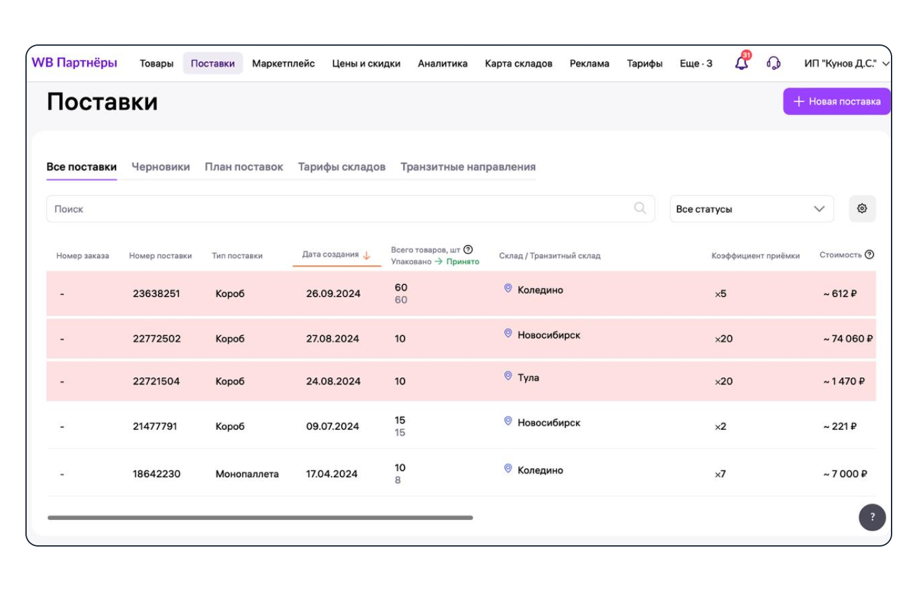This screenshot has width=917, height=591.
Task: Click the location pin in row 23638251
Action: pos(508,288)
